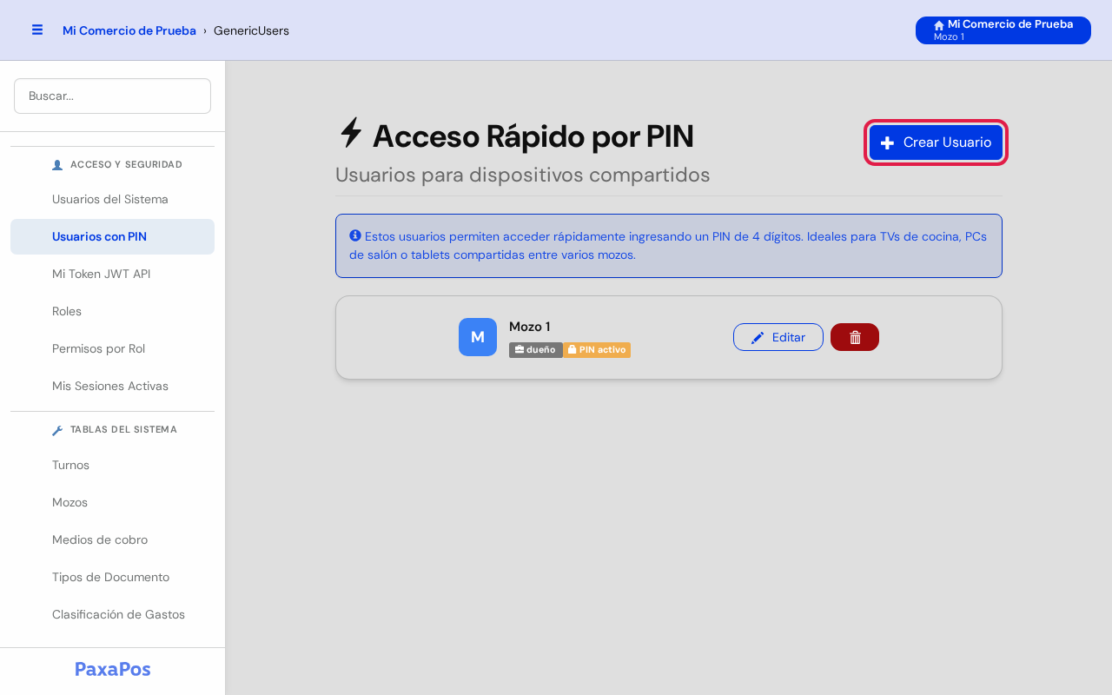Click the wrench icon beside Tablas del Sistema
This screenshot has width=1112, height=695.
coord(57,430)
